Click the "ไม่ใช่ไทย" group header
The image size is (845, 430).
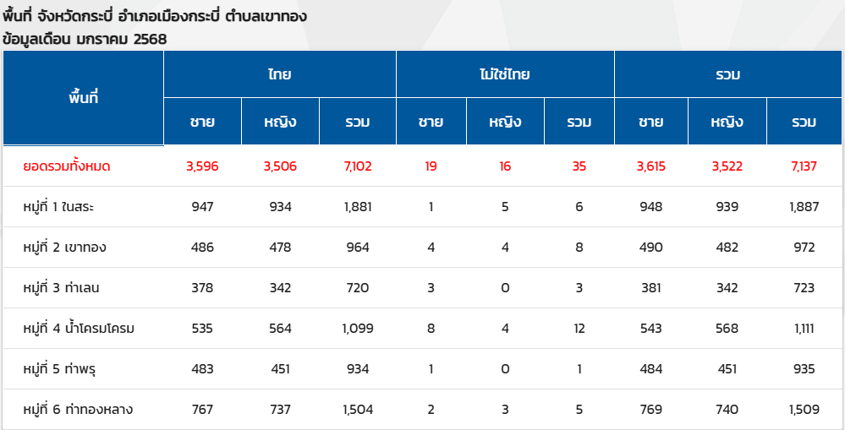pyautogui.click(x=504, y=74)
